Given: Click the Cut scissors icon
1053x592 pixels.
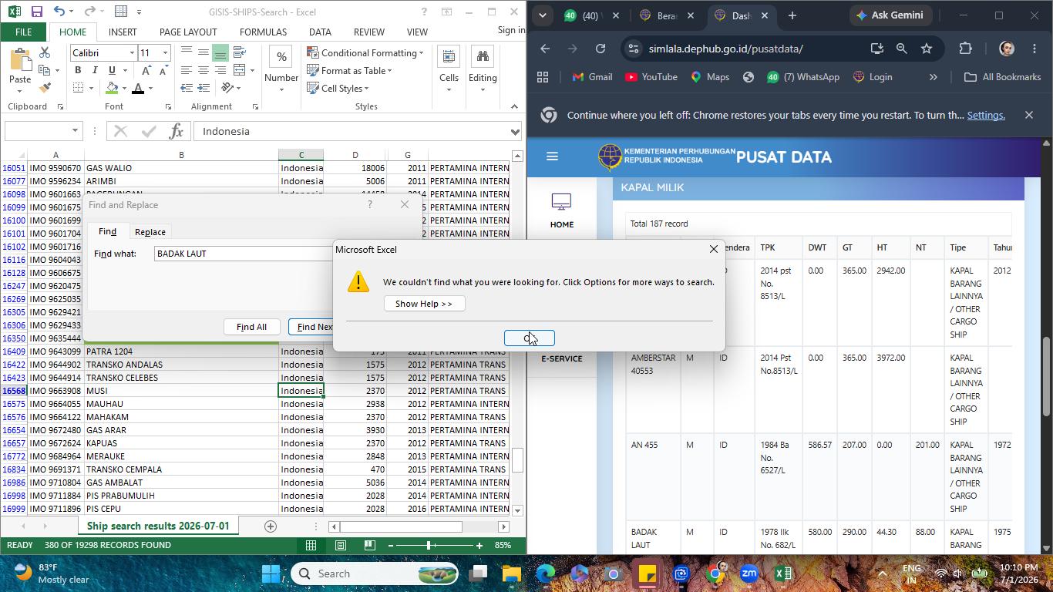Looking at the screenshot, I should point(45,52).
